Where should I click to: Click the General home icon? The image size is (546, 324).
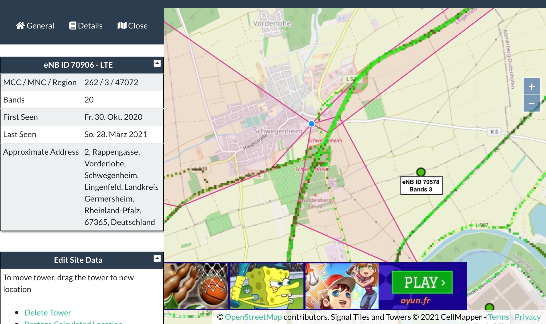20,26
